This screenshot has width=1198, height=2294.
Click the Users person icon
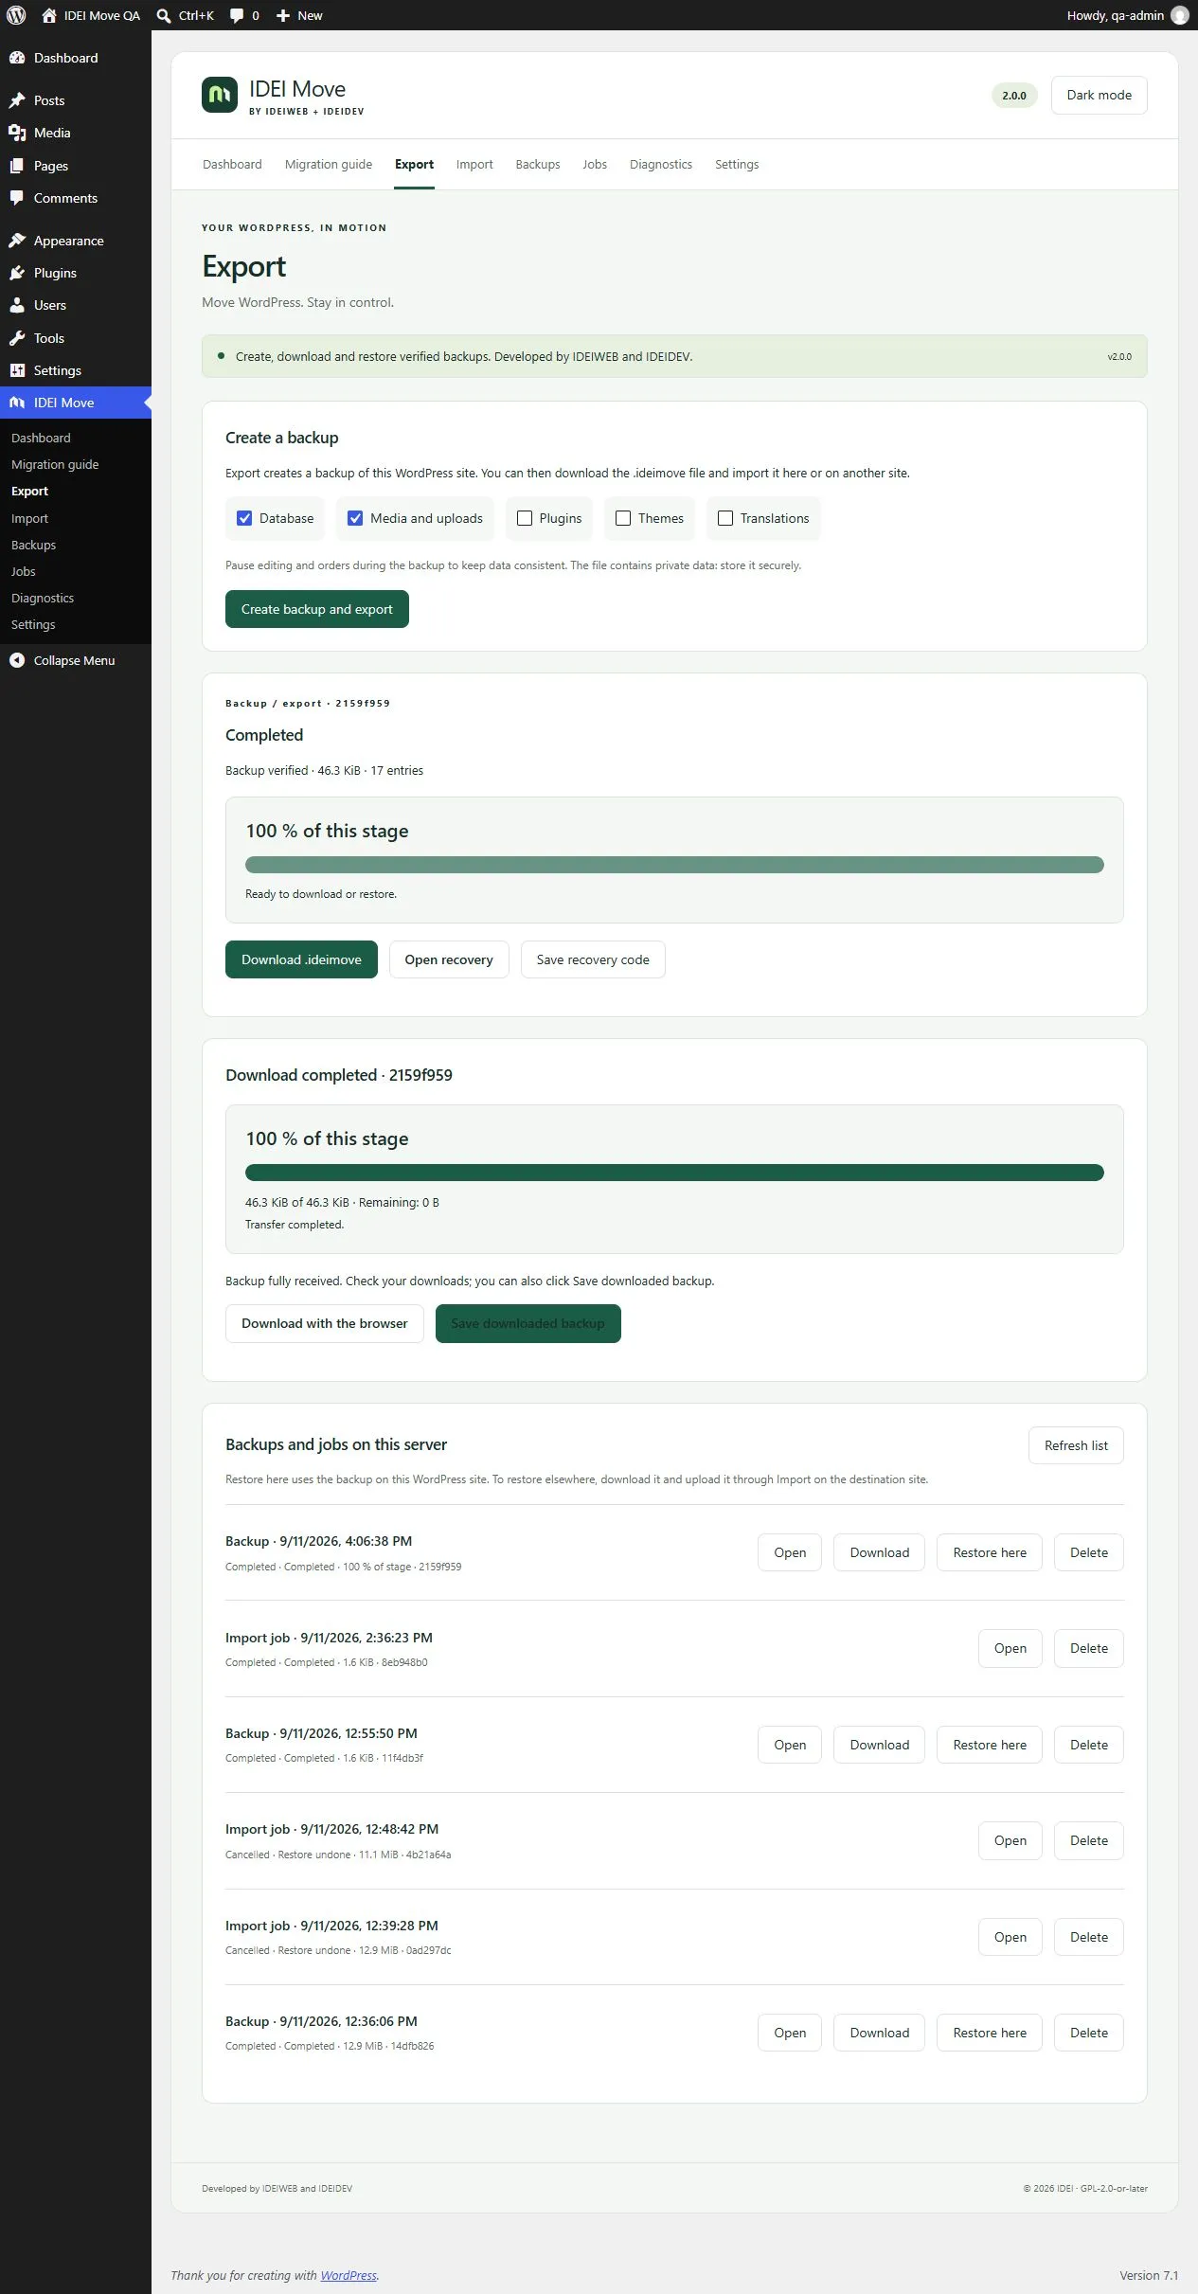(17, 305)
